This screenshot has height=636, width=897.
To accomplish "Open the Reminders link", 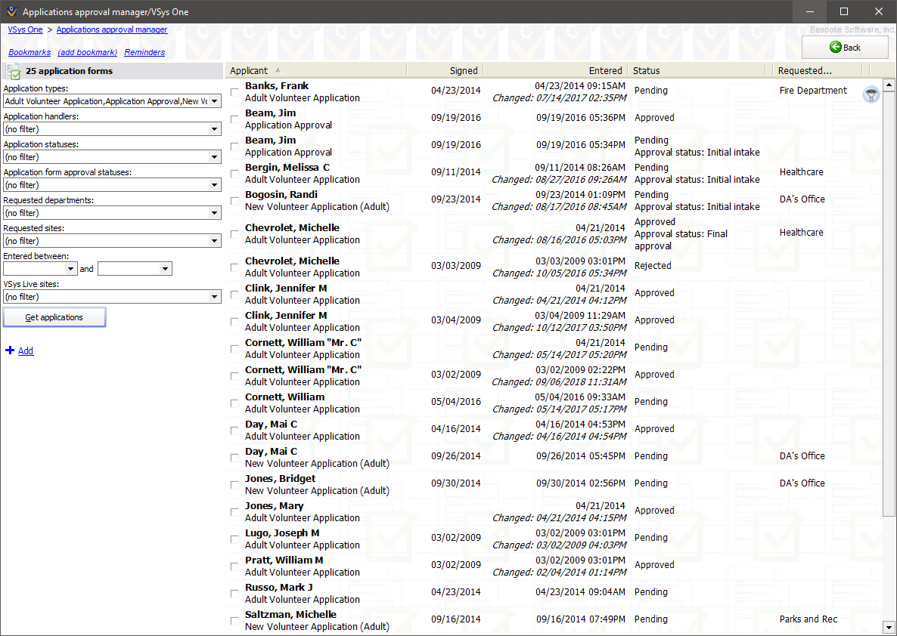I will pos(144,52).
